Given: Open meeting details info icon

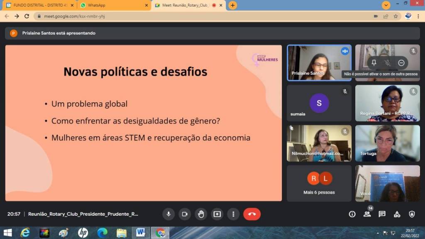Looking at the screenshot, I should pos(352,214).
